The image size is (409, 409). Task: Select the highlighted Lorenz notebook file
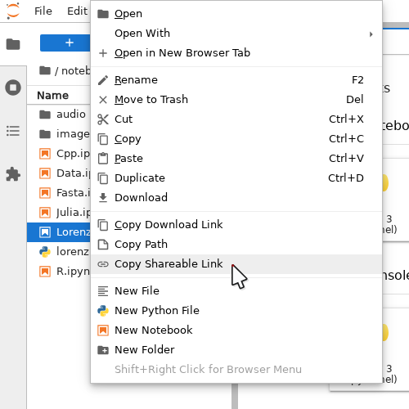pos(59,232)
